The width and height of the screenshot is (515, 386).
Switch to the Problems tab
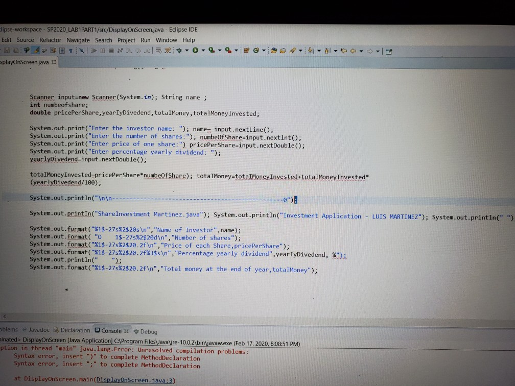point(9,329)
